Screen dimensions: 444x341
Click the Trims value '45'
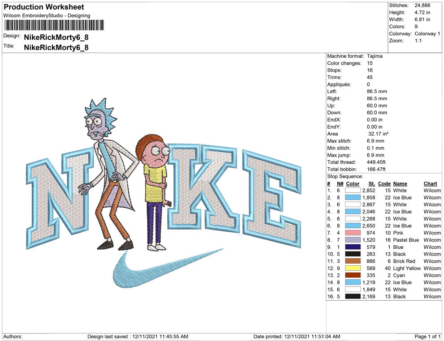370,77
